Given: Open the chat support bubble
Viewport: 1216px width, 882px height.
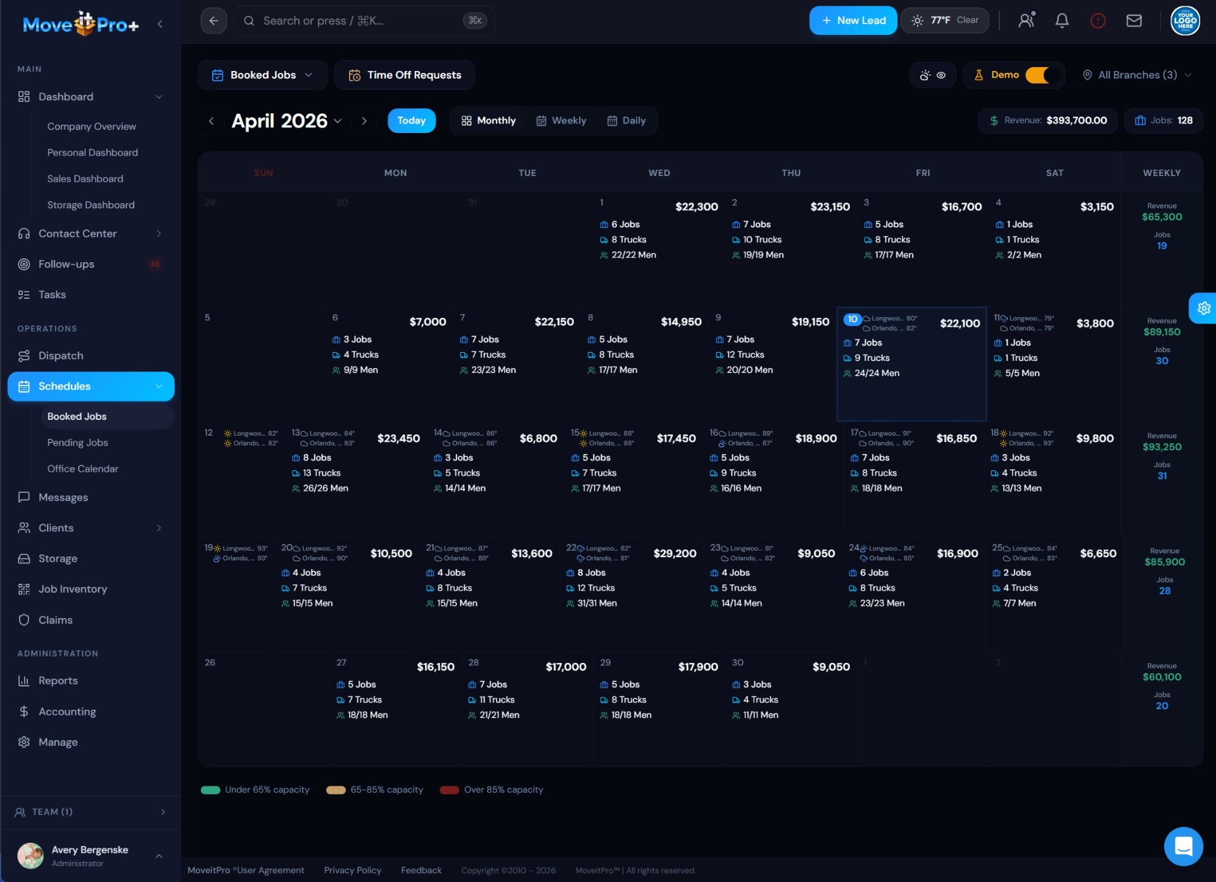Looking at the screenshot, I should pos(1183,846).
